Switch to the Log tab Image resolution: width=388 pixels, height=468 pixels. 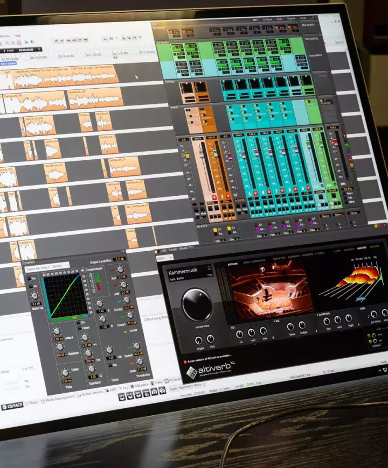124,388
